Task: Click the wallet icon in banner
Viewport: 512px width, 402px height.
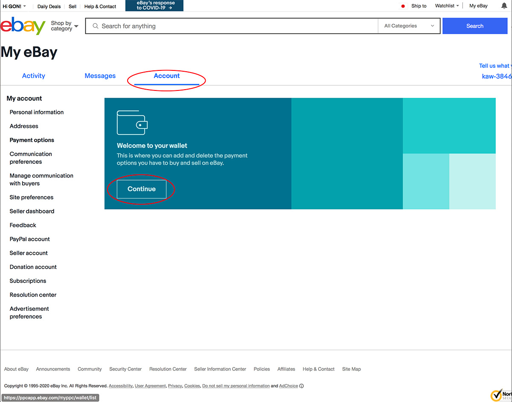Action: 132,123
